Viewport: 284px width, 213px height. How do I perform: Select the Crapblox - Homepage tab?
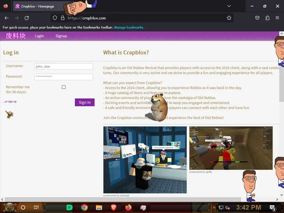click(x=39, y=6)
